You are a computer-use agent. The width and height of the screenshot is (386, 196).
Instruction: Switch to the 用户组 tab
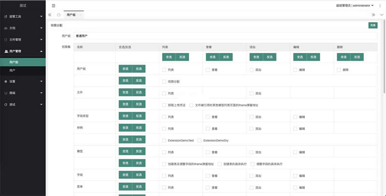(x=70, y=15)
